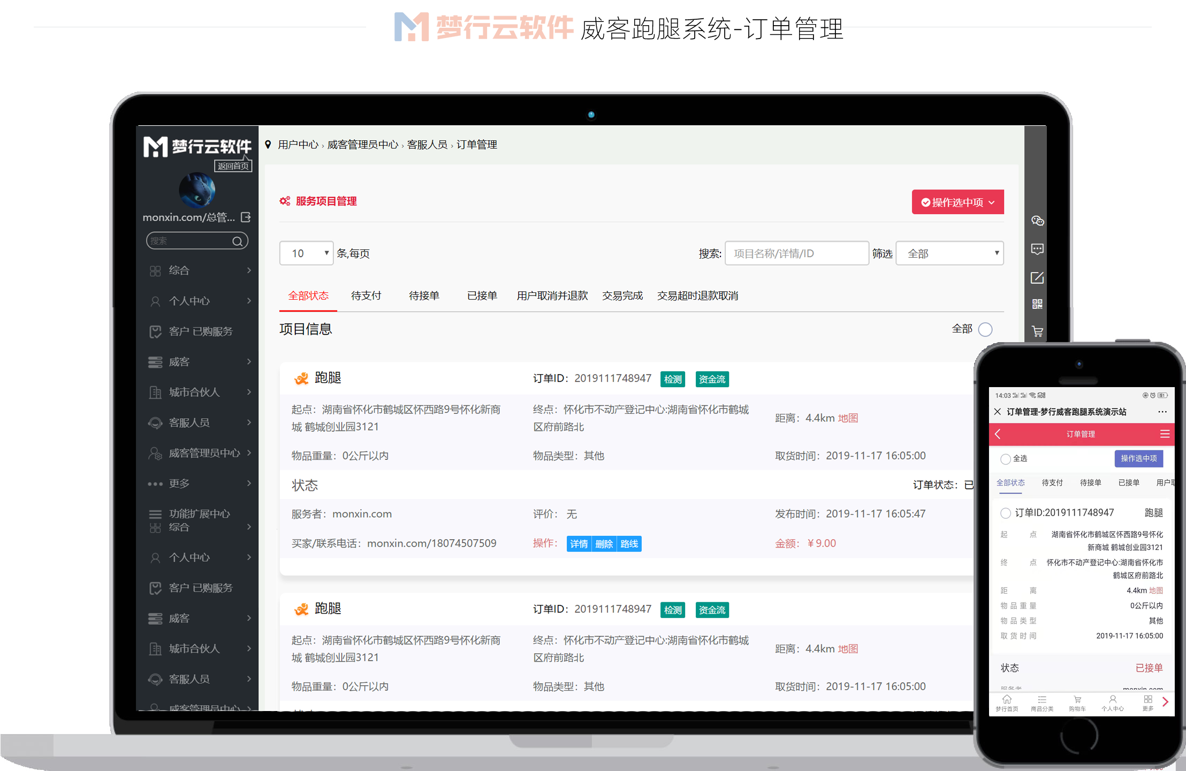
Task: Open hamburger menu in phone red header
Action: (1165, 434)
